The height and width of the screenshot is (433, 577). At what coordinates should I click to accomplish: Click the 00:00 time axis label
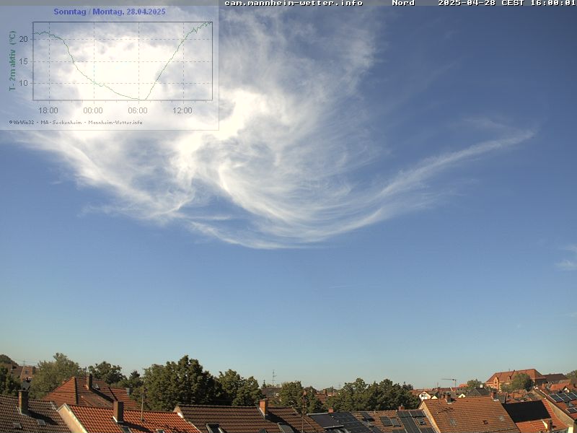click(93, 110)
